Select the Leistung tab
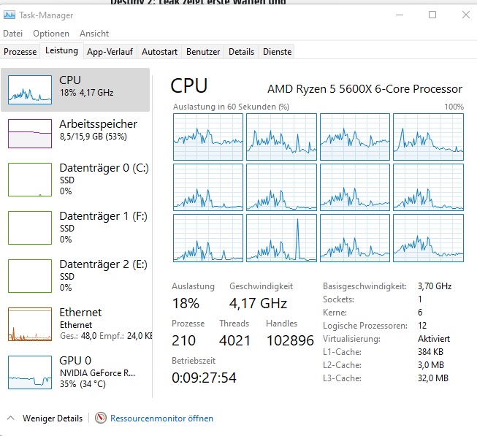The image size is (477, 436). point(61,50)
